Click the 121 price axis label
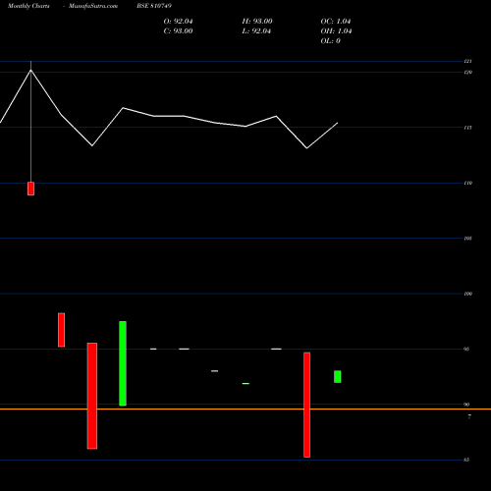Image resolution: width=491 pixels, height=491 pixels. pyautogui.click(x=468, y=61)
